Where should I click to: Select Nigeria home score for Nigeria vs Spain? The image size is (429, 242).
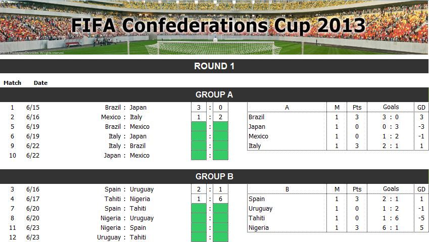pos(199,227)
